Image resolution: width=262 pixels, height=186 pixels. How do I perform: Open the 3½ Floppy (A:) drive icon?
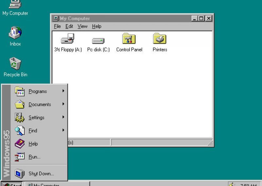coord(67,38)
